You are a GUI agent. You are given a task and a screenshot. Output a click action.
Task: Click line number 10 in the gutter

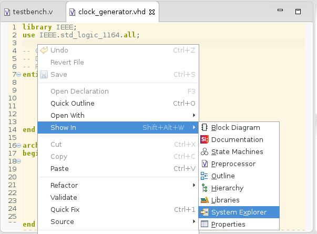(12, 98)
